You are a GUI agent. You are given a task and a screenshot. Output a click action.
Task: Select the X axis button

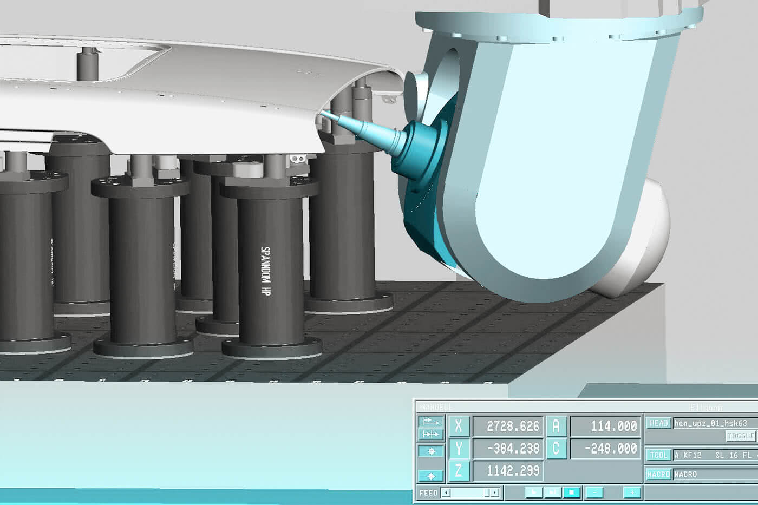[459, 427]
